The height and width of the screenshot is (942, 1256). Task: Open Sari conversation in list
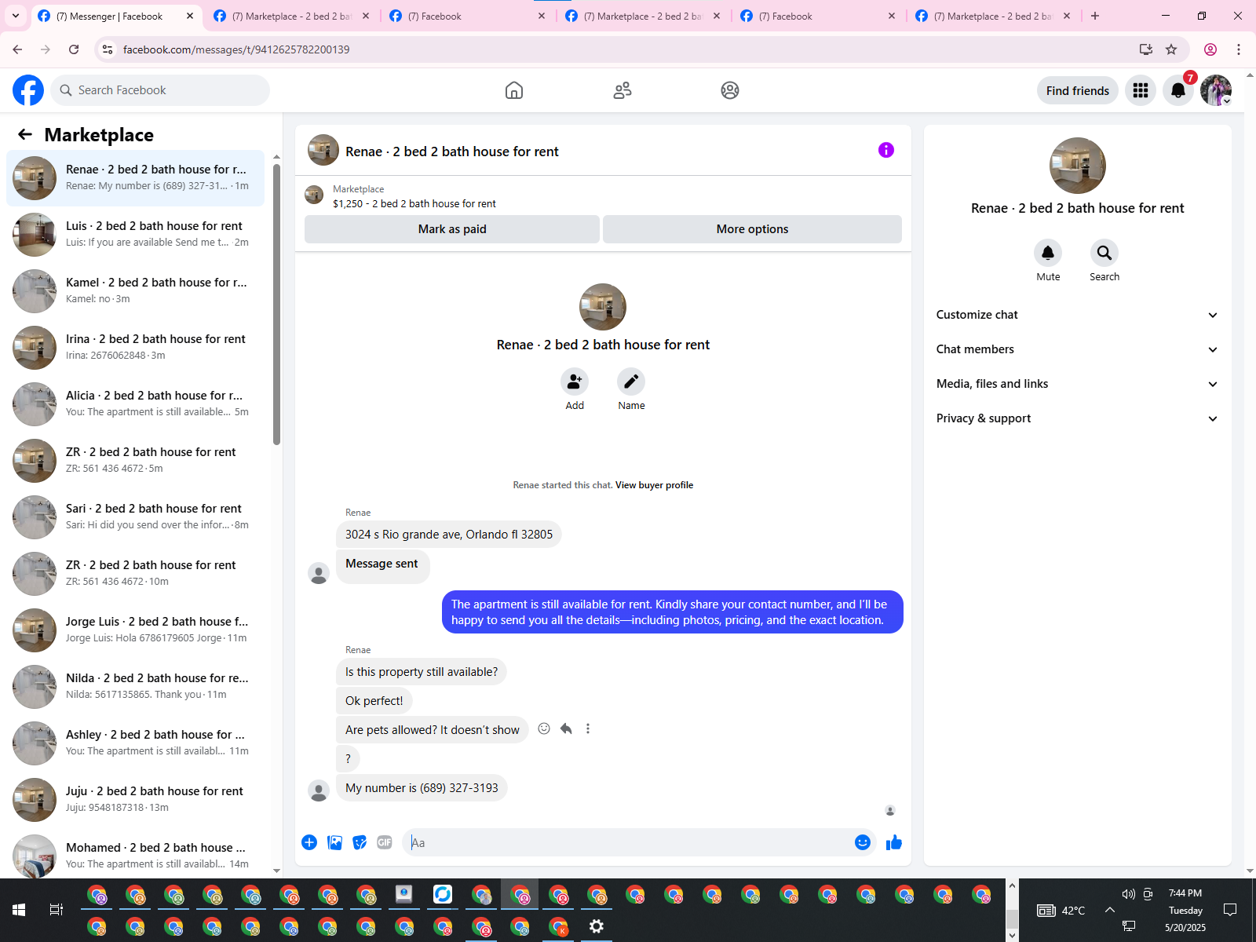(x=135, y=517)
